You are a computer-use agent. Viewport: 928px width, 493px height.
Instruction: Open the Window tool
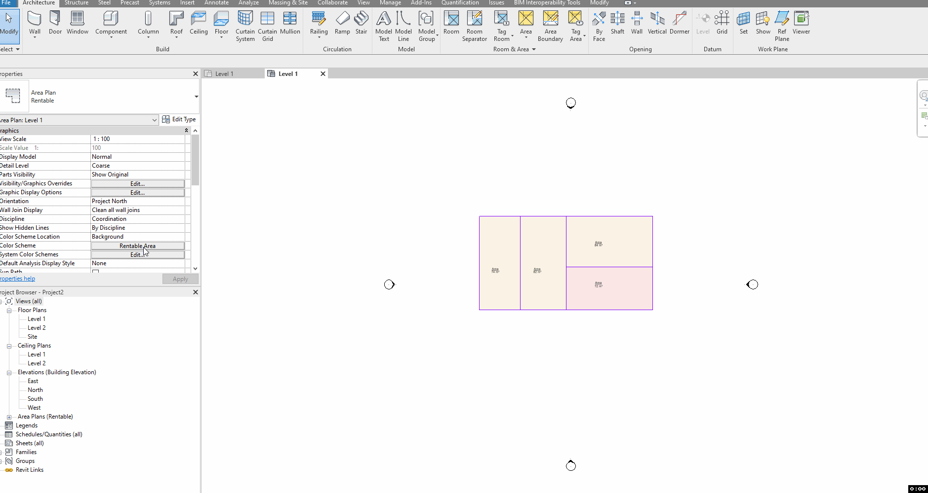78,21
